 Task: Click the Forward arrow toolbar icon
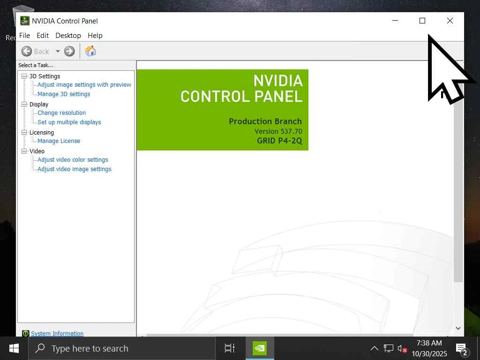click(x=69, y=51)
